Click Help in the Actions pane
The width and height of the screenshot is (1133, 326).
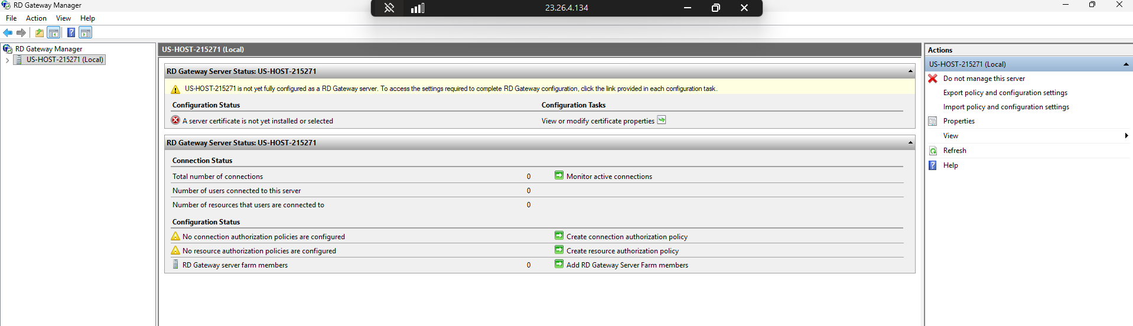[950, 165]
